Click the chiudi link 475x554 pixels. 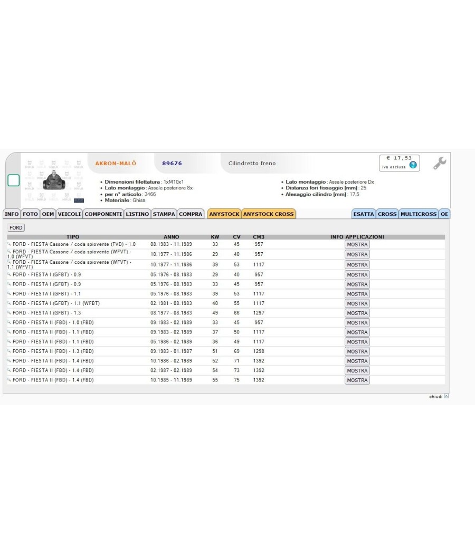point(436,396)
